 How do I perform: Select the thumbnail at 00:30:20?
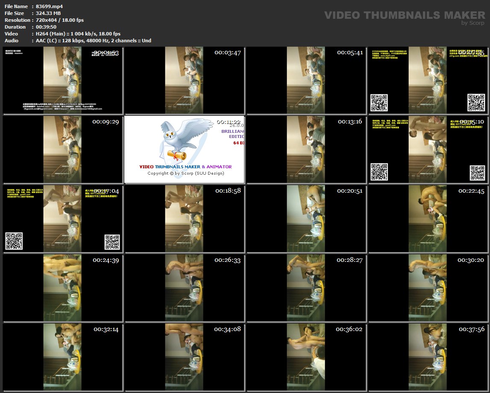pos(428,288)
